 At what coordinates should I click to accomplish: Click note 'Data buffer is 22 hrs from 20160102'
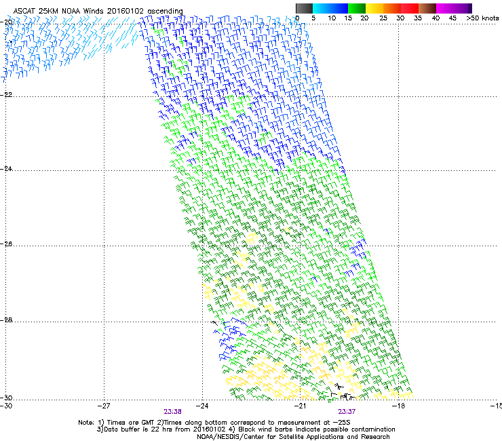[165, 429]
